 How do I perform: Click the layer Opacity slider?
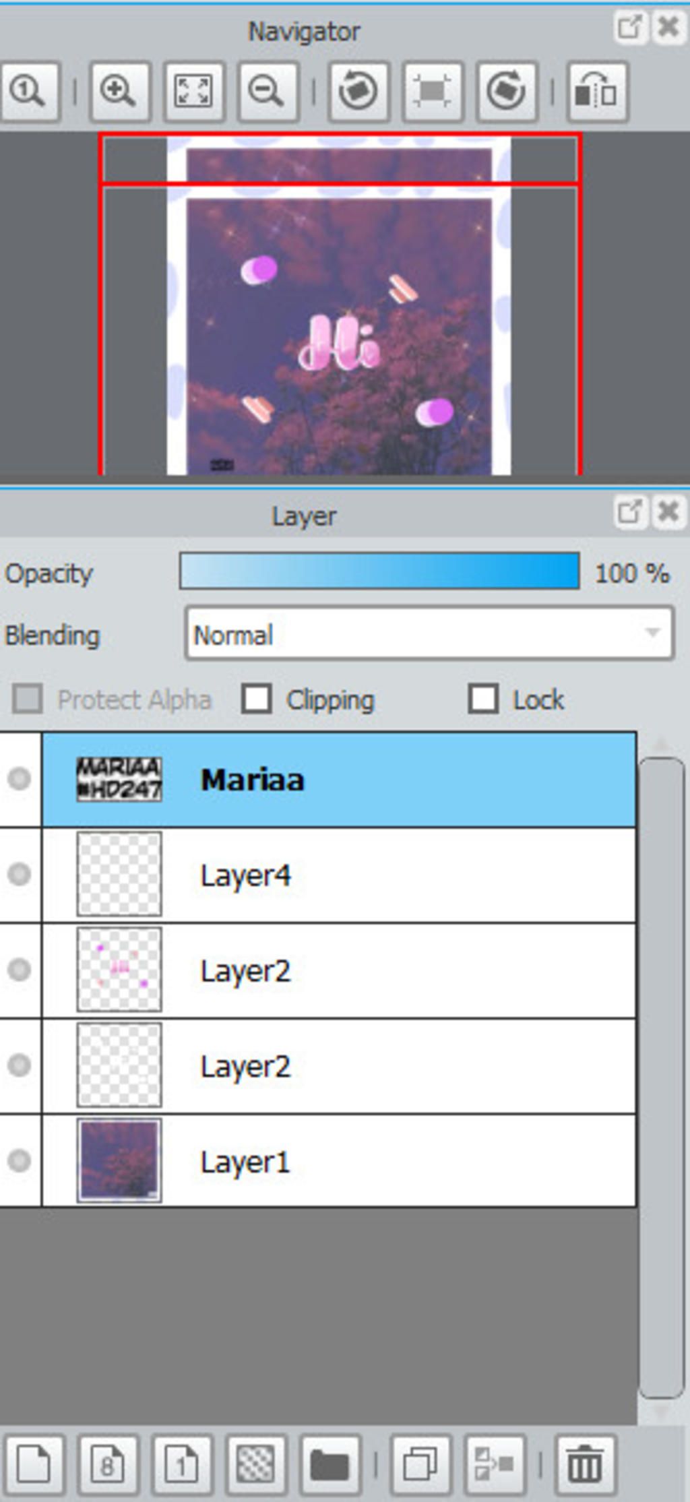click(x=379, y=572)
